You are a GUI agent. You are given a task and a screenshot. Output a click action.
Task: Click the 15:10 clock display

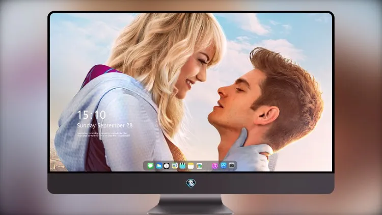click(91, 115)
